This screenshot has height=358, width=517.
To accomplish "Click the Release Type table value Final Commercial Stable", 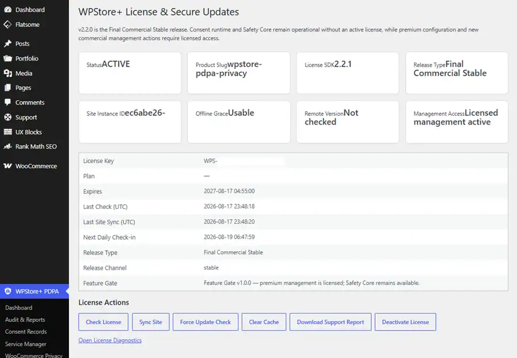I will (233, 252).
